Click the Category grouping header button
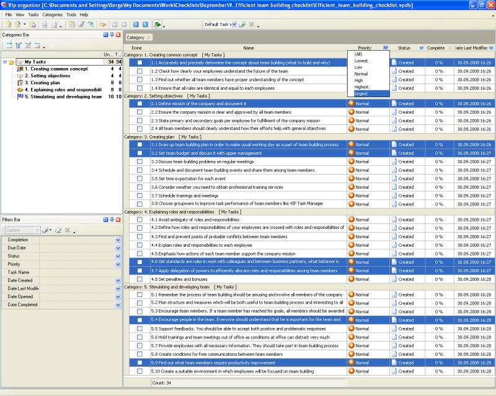Image resolution: width=496 pixels, height=396 pixels. (x=136, y=38)
